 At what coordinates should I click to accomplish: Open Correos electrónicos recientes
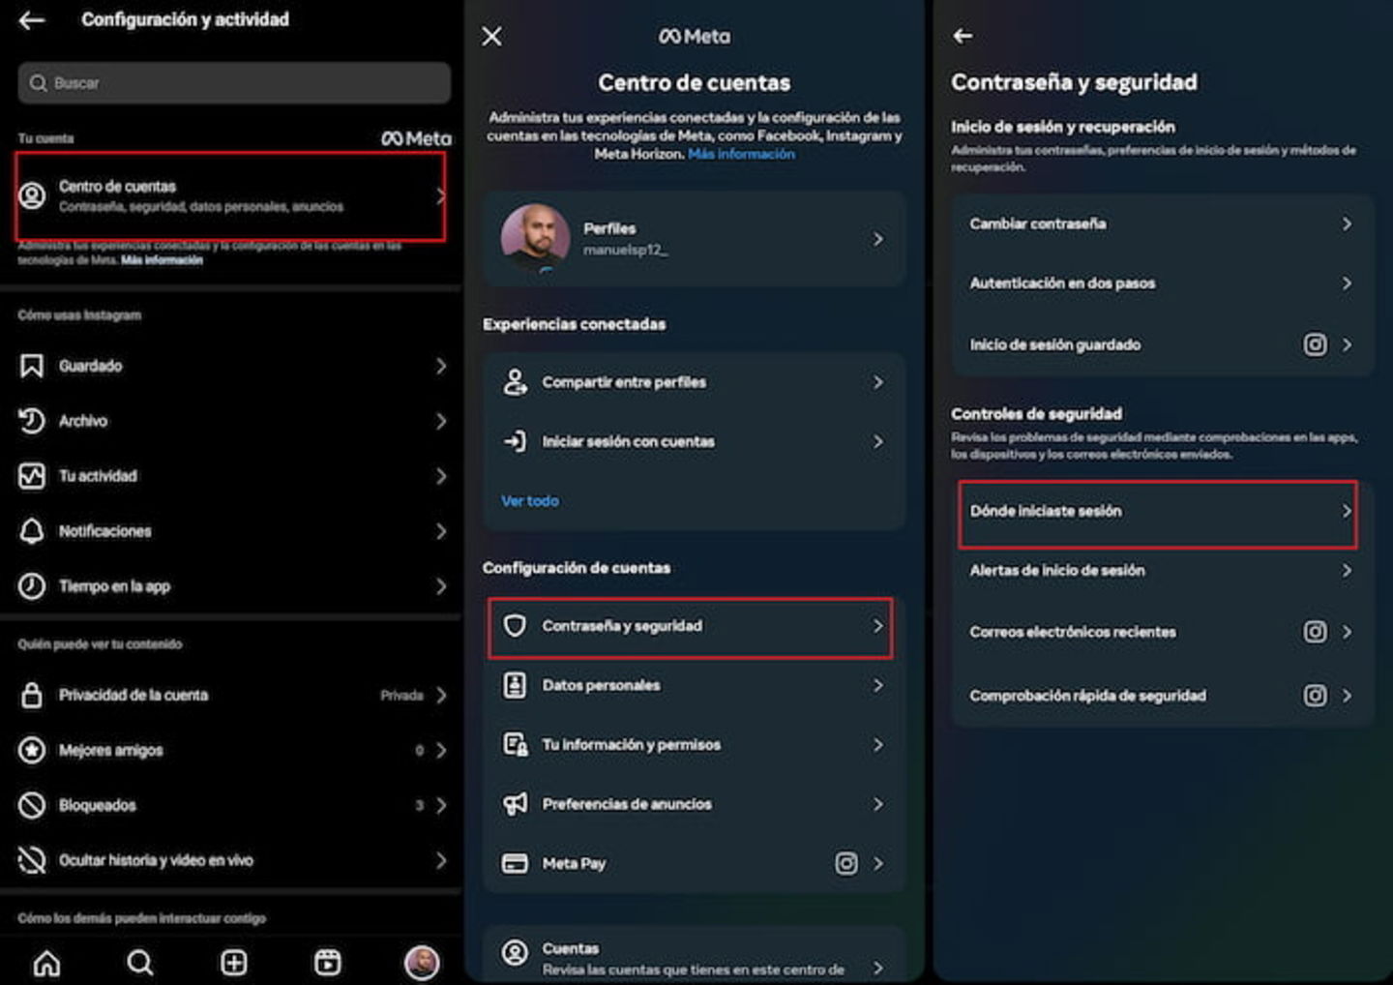pos(1161,632)
